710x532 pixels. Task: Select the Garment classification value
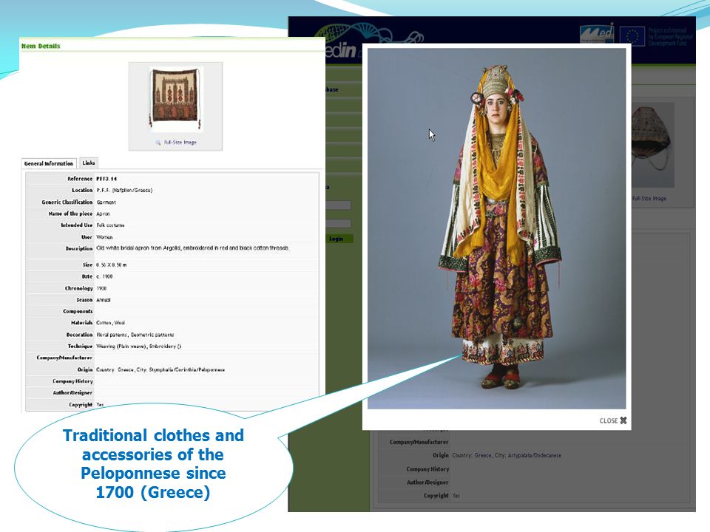click(106, 202)
